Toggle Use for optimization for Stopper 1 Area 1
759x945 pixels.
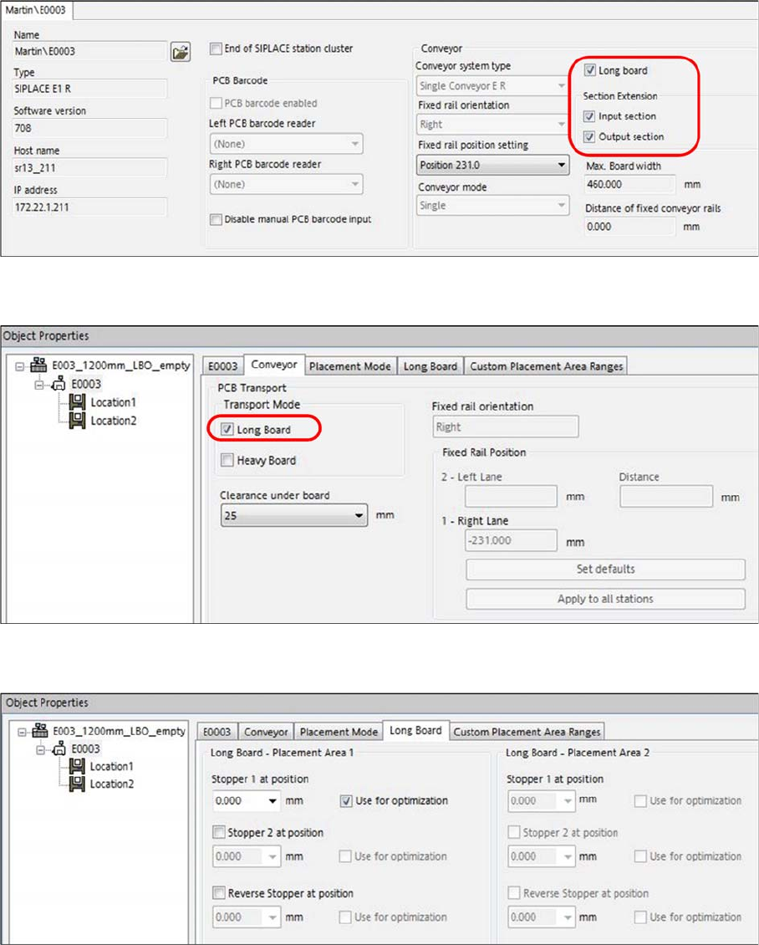346,801
